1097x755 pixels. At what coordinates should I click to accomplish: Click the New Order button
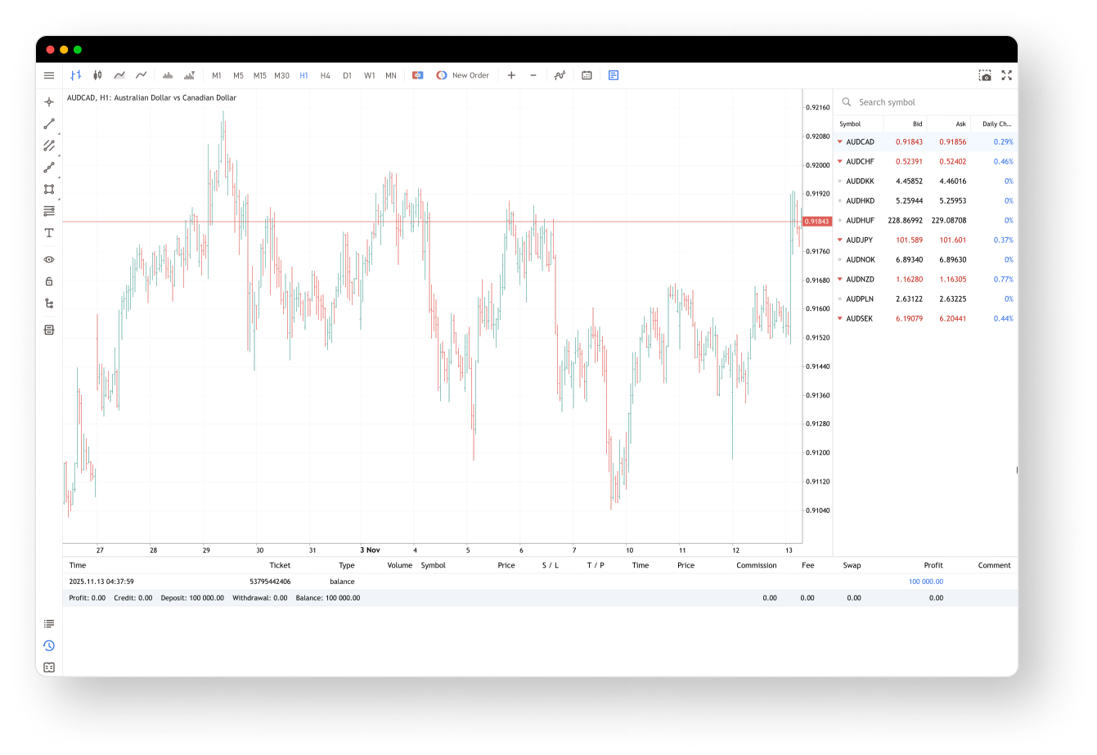[463, 75]
